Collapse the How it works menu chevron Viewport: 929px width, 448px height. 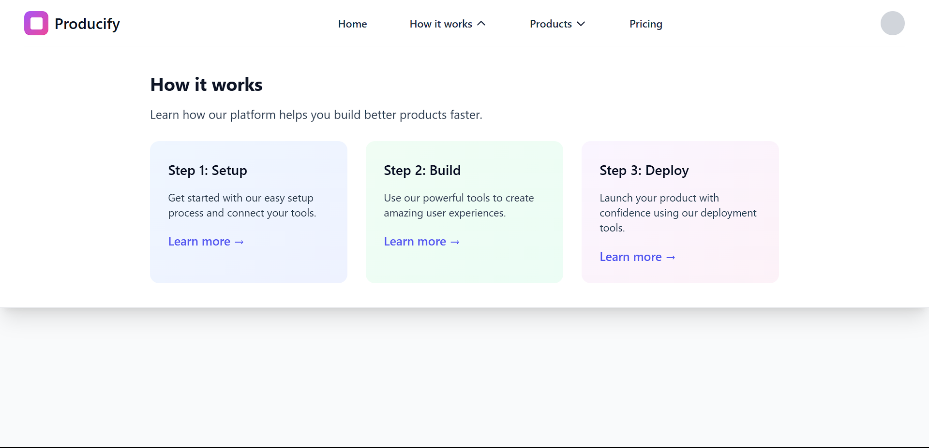(x=481, y=24)
